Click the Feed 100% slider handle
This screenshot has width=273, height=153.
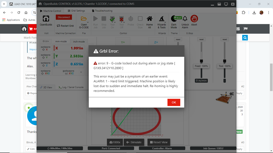click(201, 61)
